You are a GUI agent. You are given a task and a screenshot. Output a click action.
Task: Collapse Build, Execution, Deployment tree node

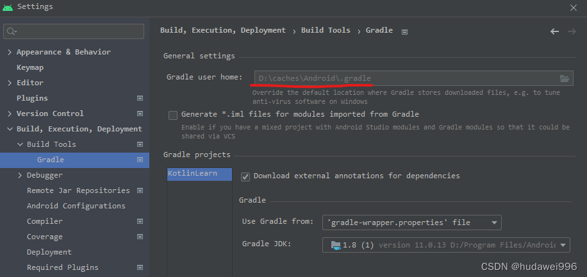tap(10, 129)
